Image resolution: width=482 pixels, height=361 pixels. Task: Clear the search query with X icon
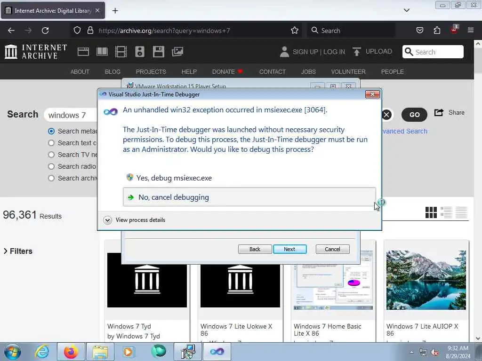tap(387, 115)
